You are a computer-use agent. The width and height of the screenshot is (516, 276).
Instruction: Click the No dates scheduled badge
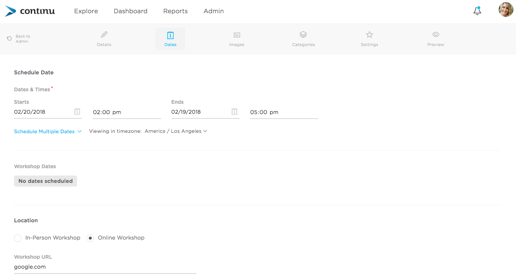tap(45, 181)
